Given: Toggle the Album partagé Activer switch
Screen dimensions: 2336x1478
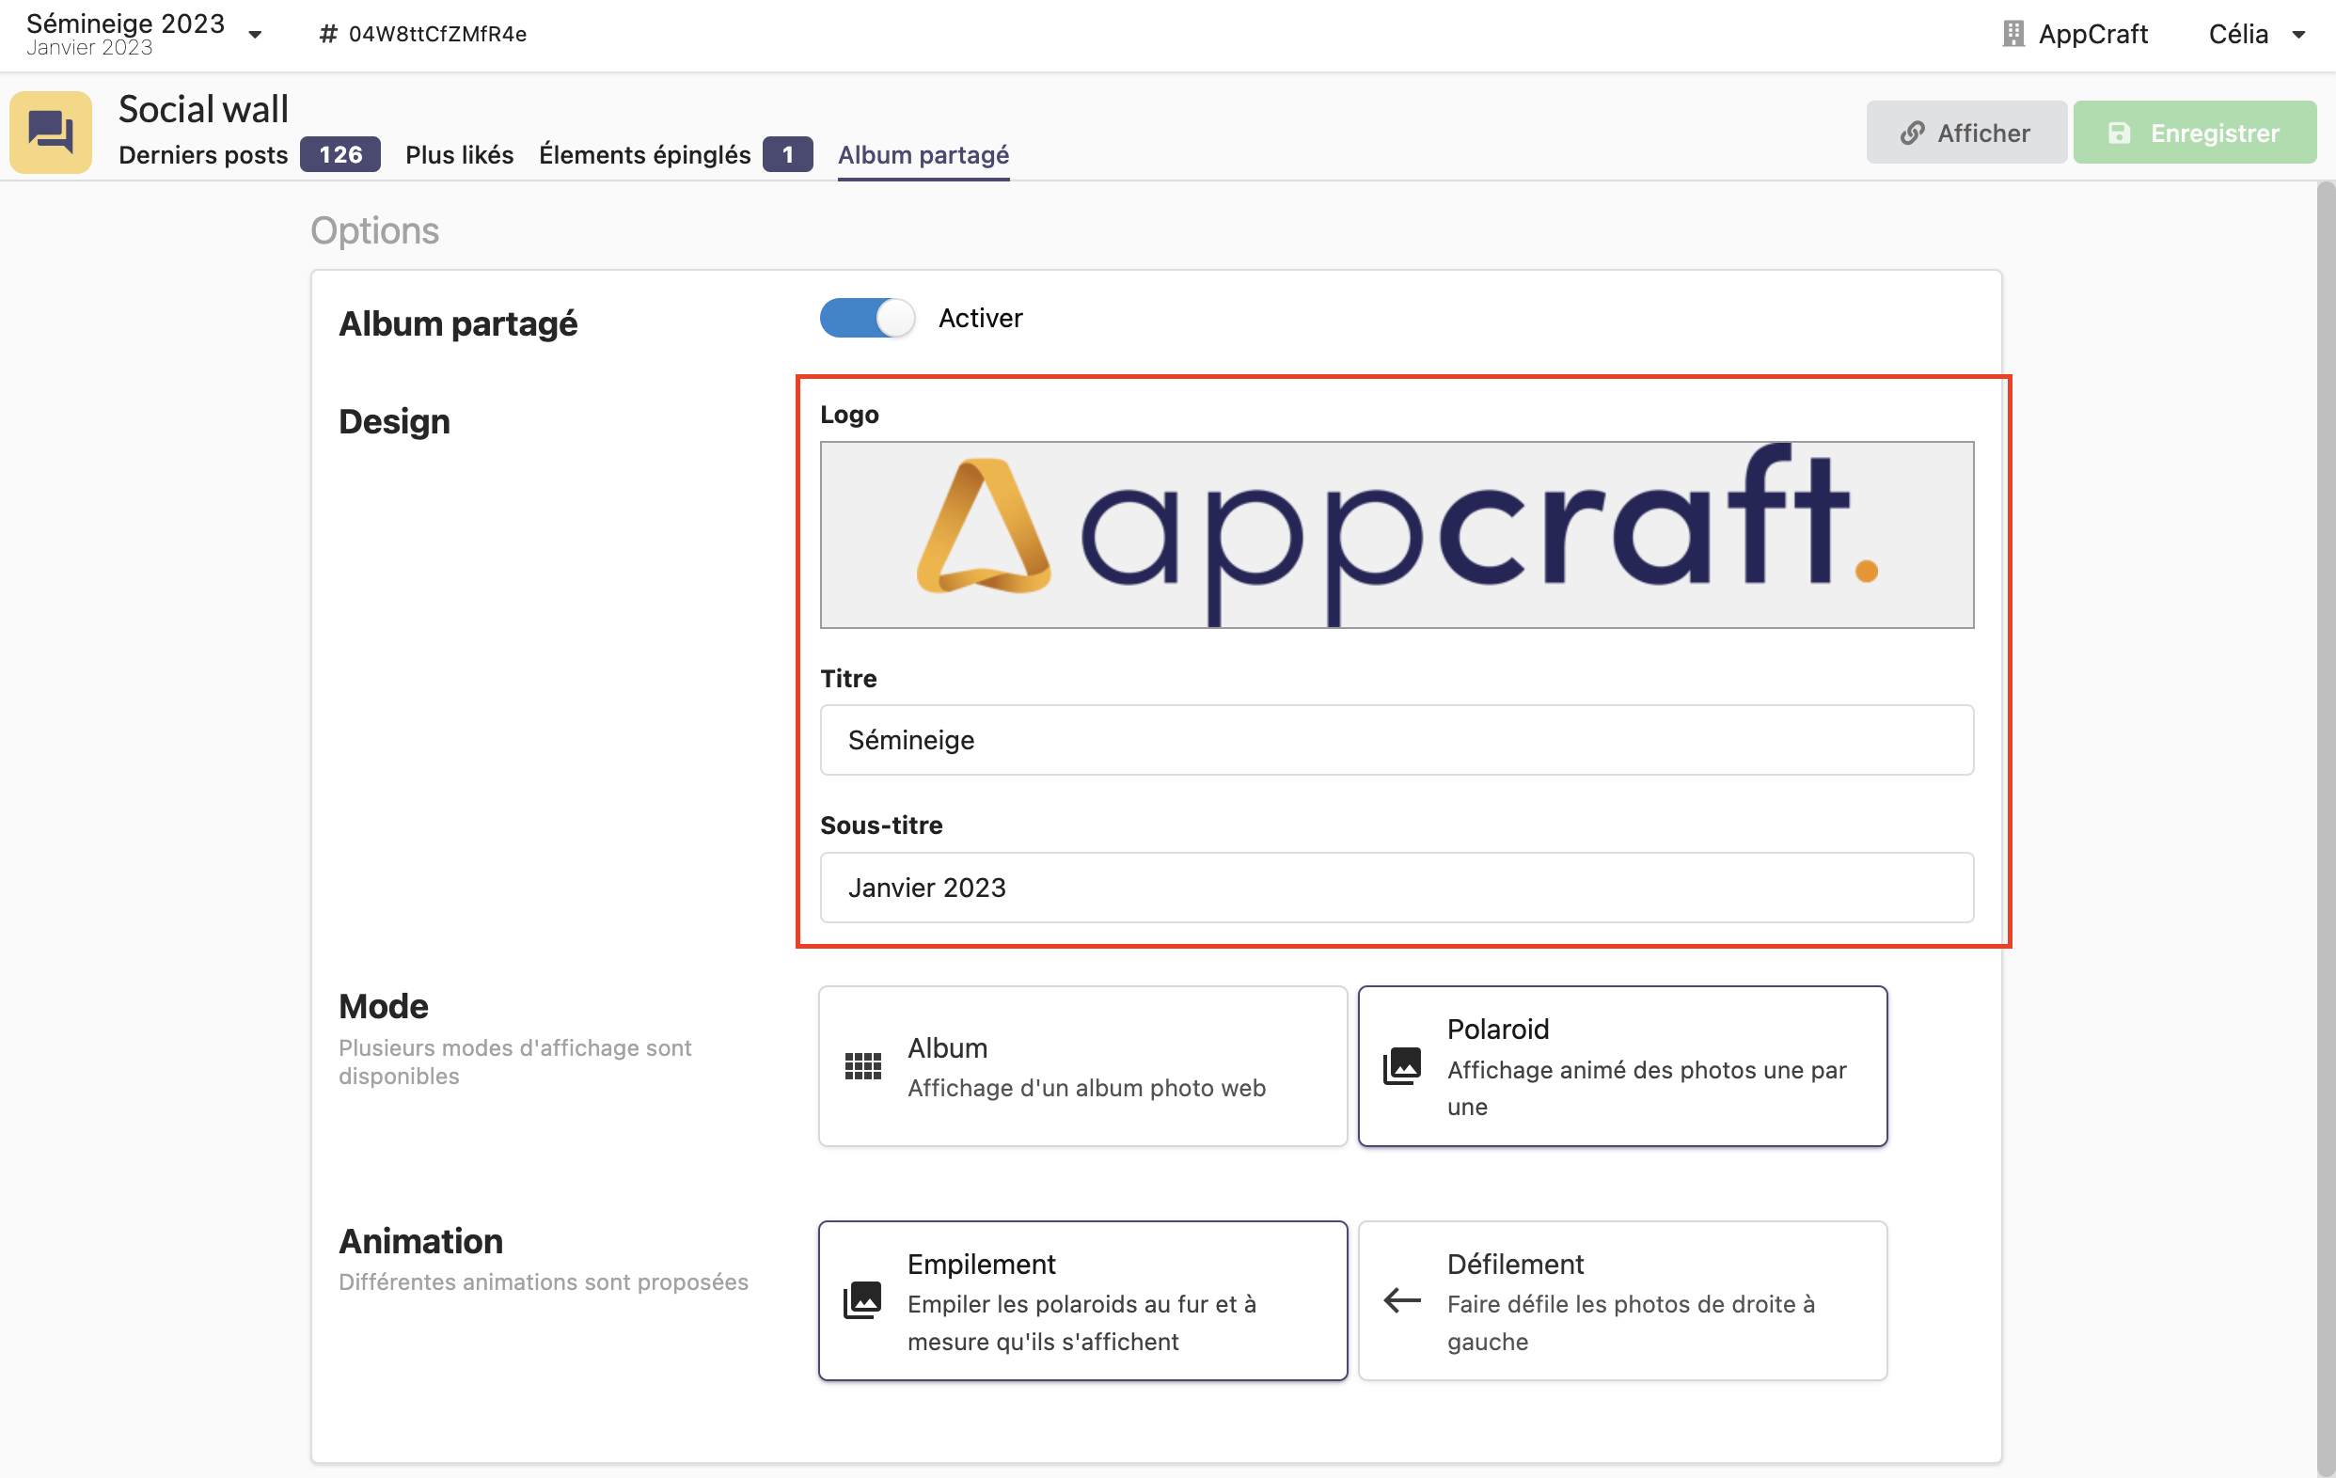Looking at the screenshot, I should pyautogui.click(x=866, y=318).
